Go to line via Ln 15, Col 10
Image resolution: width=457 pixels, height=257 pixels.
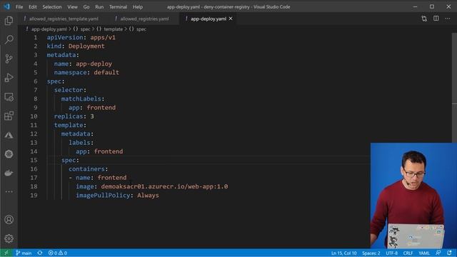pos(343,253)
